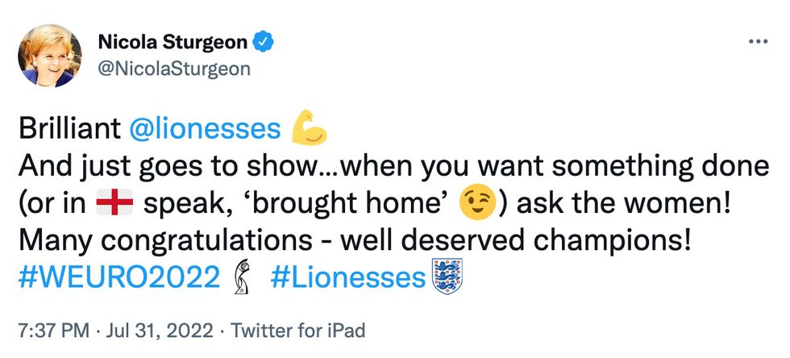Open the #WEURO2022 hashtag
The image size is (790, 358).
coord(118,277)
